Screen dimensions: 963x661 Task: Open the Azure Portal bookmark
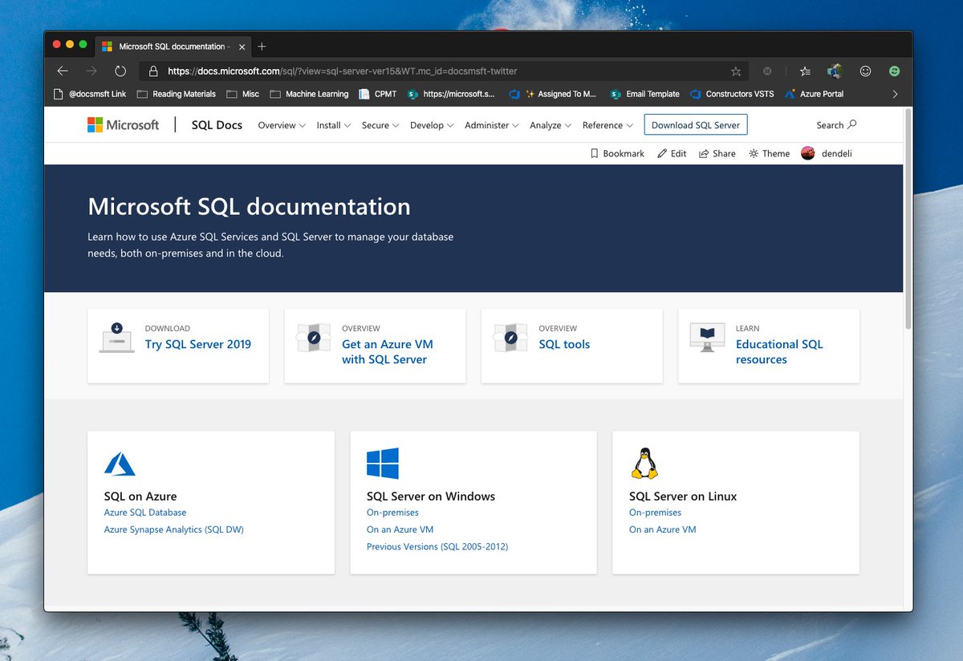pyautogui.click(x=815, y=94)
